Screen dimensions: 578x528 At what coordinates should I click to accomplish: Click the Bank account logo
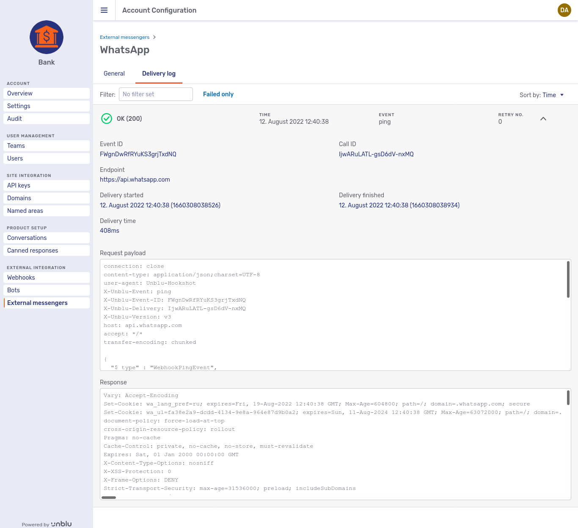click(x=46, y=37)
